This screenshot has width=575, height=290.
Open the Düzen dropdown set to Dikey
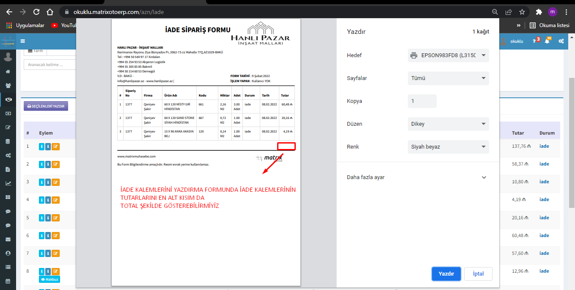click(x=448, y=124)
